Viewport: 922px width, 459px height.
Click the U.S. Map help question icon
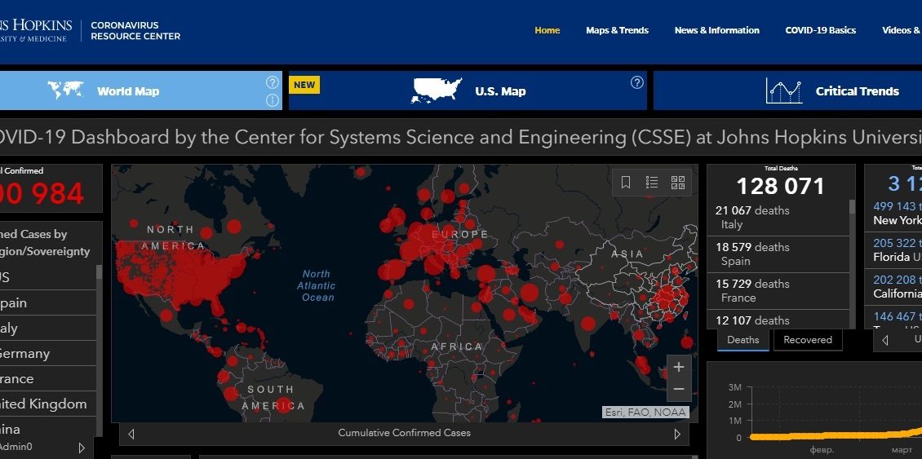(636, 82)
